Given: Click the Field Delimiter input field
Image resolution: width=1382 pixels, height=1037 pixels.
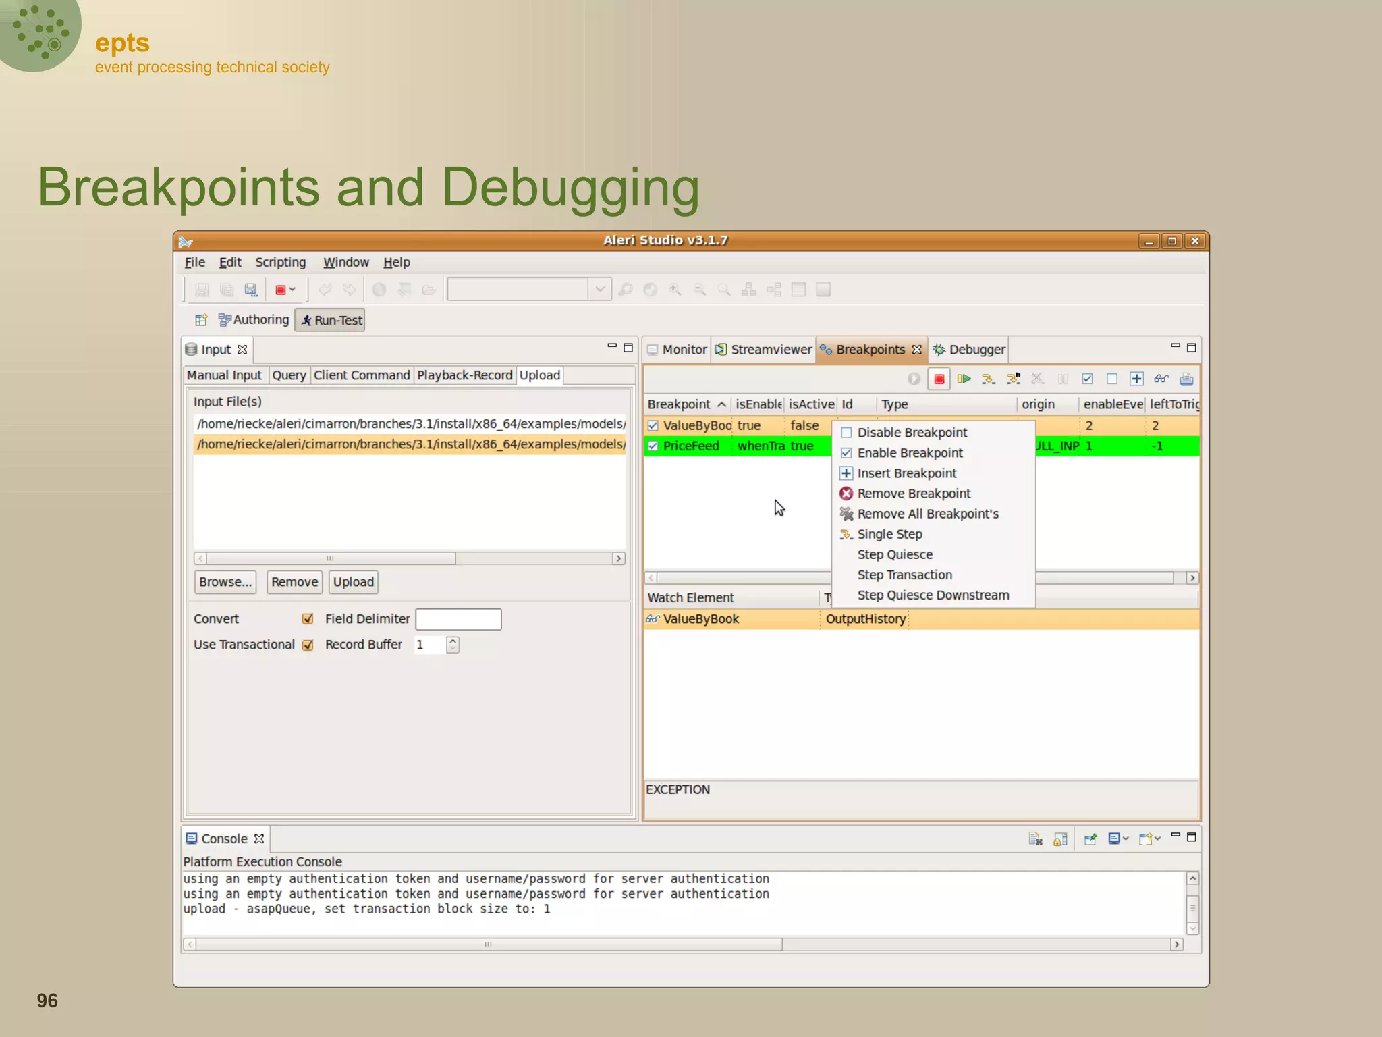Looking at the screenshot, I should [x=458, y=619].
